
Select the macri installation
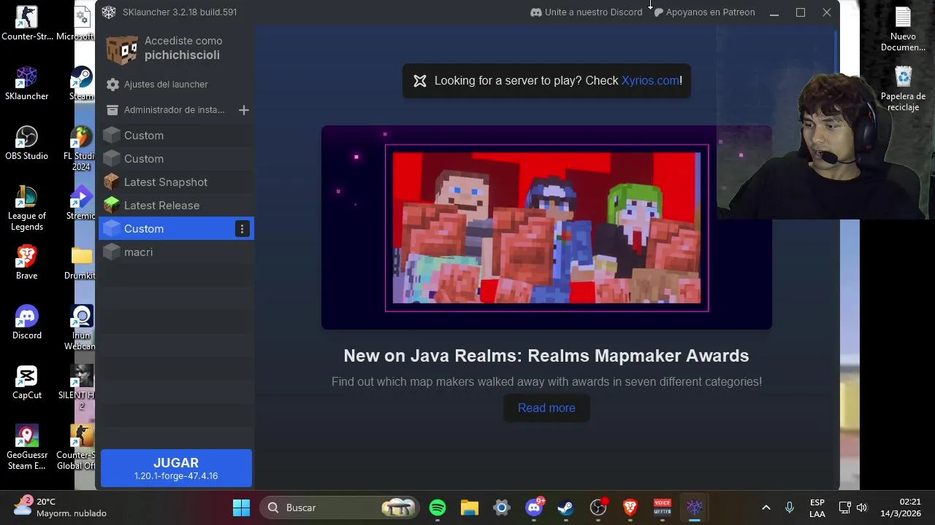176,252
